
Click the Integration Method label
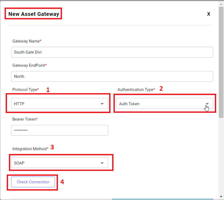[x=30, y=149]
